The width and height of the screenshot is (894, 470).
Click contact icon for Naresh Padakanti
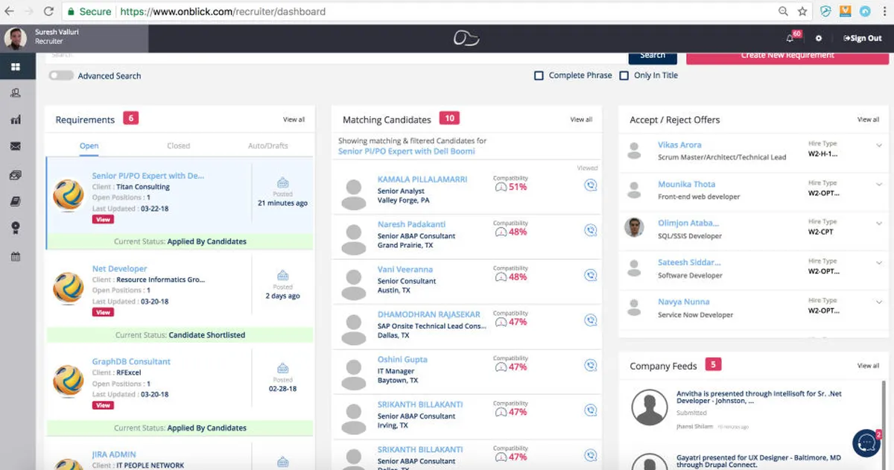point(591,231)
